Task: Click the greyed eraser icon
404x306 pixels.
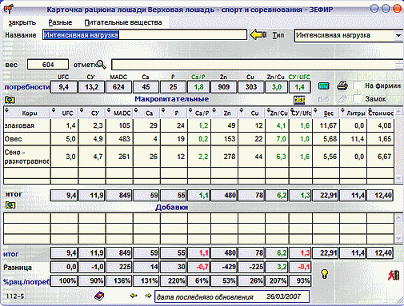Action: (342, 99)
